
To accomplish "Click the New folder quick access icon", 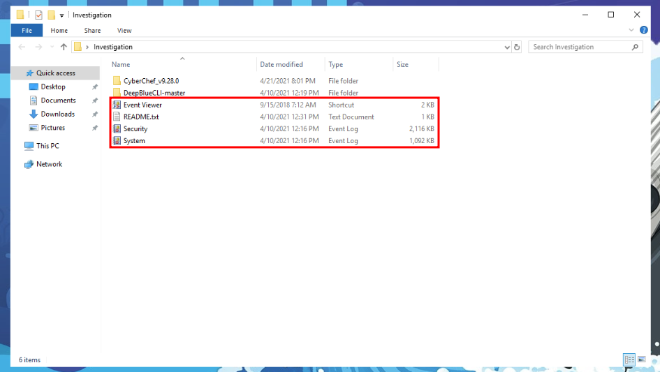I will (52, 15).
